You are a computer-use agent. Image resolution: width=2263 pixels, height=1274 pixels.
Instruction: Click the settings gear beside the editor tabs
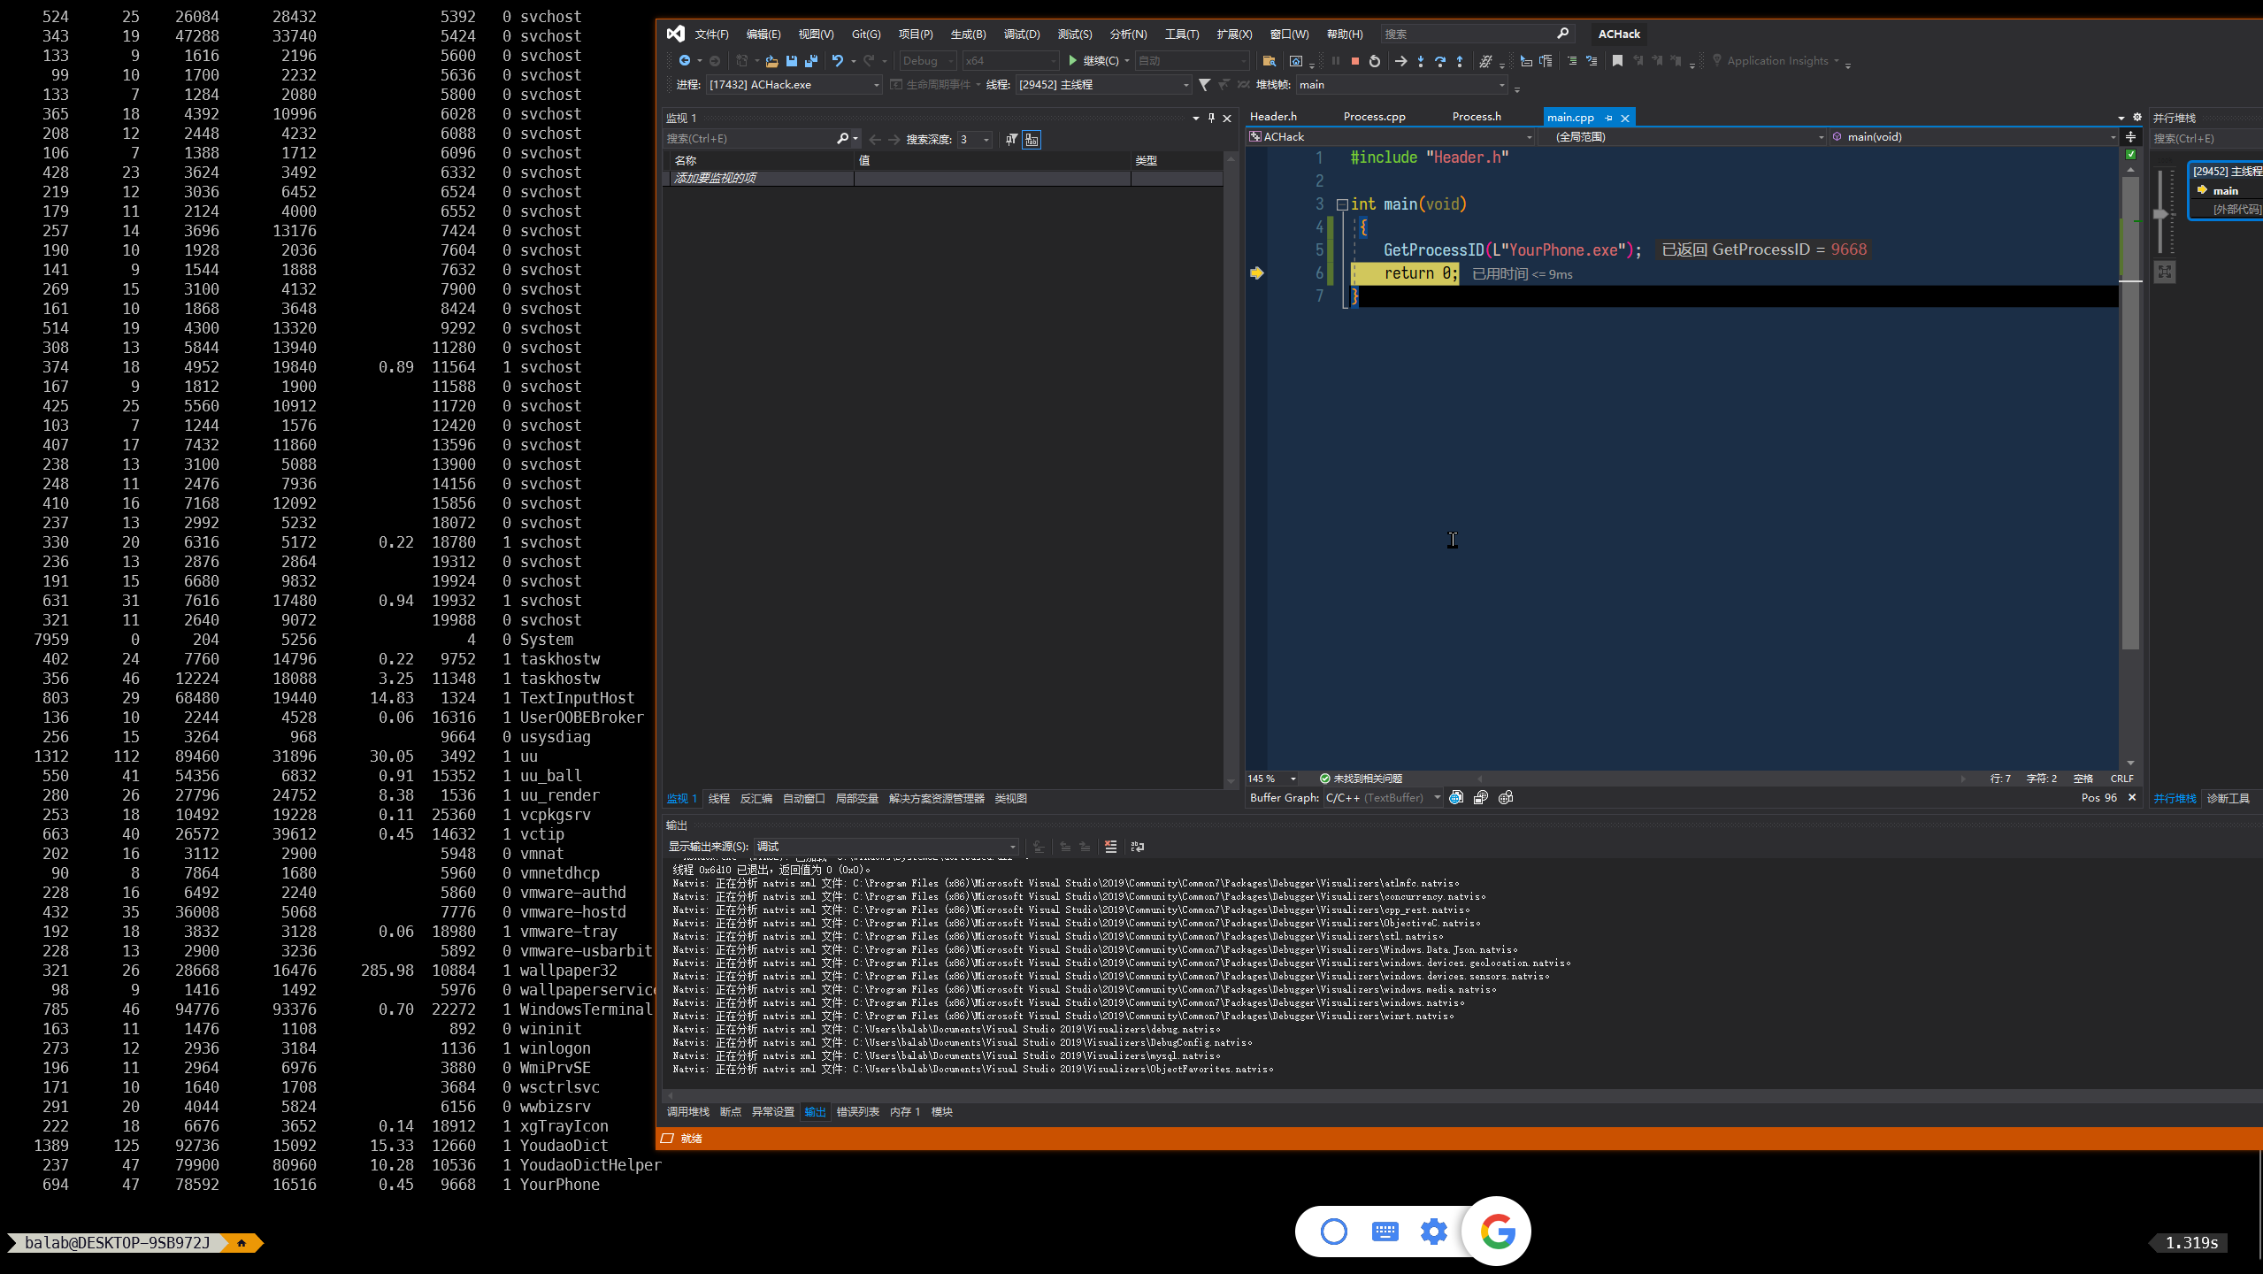point(2137,117)
